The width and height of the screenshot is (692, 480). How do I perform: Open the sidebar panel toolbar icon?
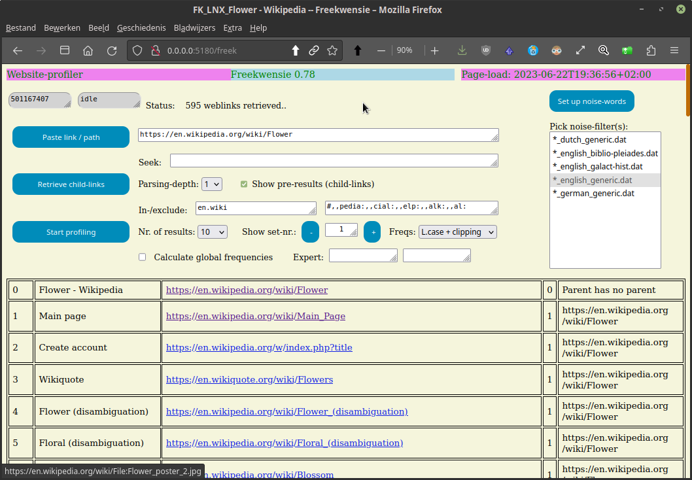[65, 50]
